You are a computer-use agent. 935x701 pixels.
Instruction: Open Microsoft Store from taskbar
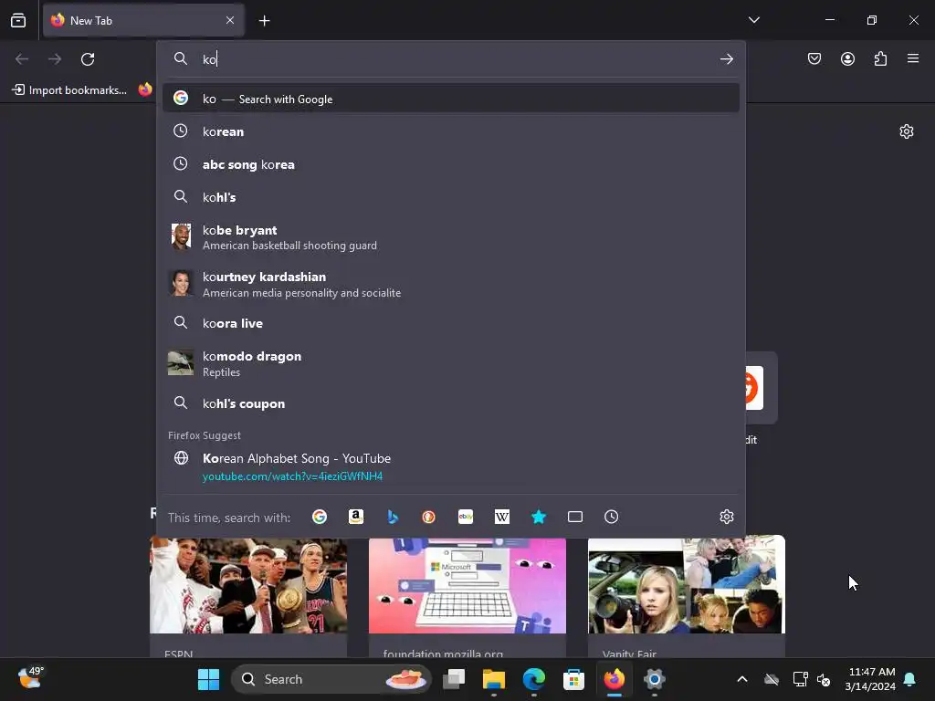click(x=573, y=679)
